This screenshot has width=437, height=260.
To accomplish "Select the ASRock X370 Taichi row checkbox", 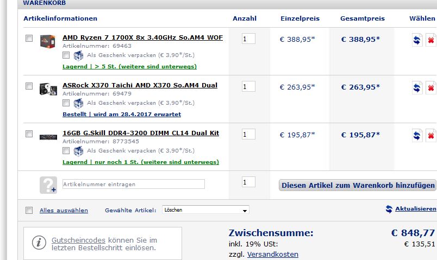I will click(x=29, y=86).
